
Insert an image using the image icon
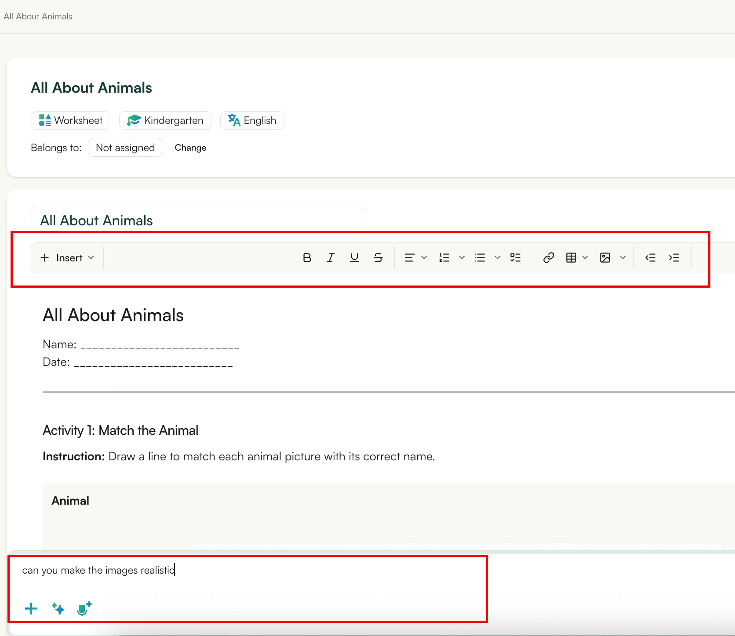point(605,257)
